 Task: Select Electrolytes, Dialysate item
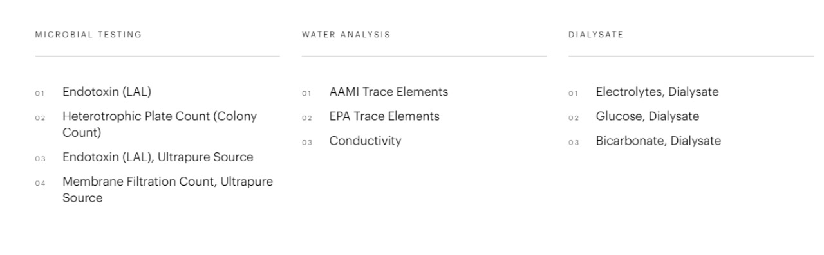coord(657,92)
